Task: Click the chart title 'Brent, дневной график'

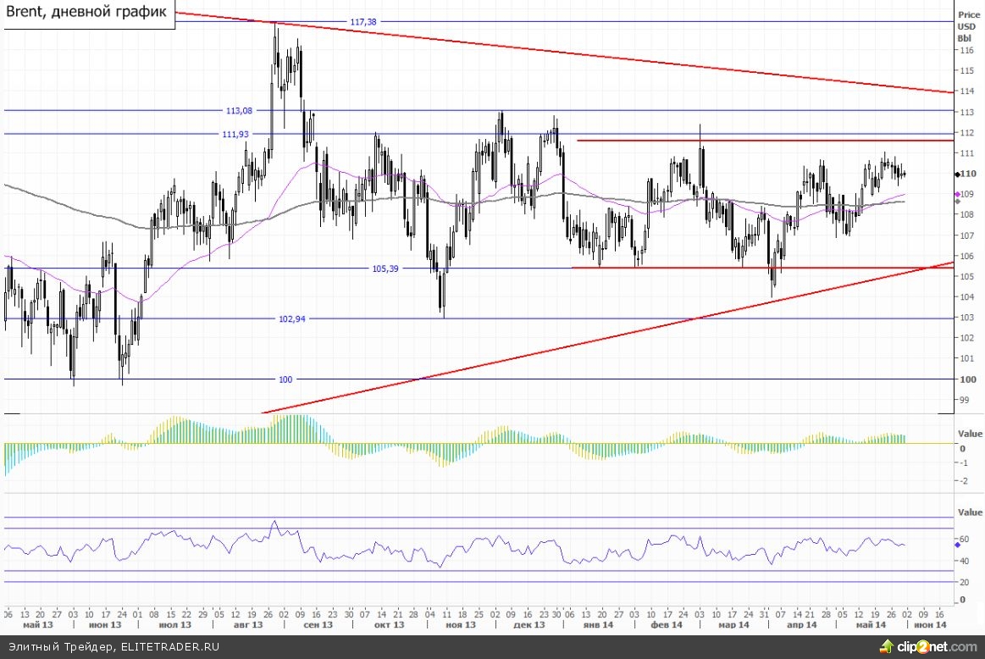Action: click(87, 14)
